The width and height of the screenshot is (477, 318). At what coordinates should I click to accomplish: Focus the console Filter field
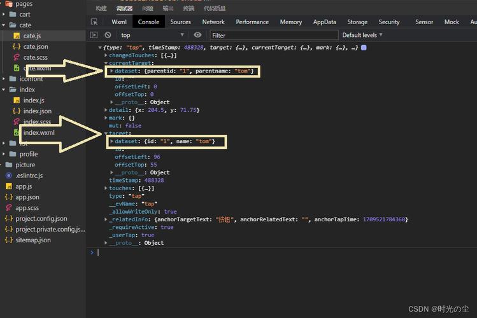274,35
